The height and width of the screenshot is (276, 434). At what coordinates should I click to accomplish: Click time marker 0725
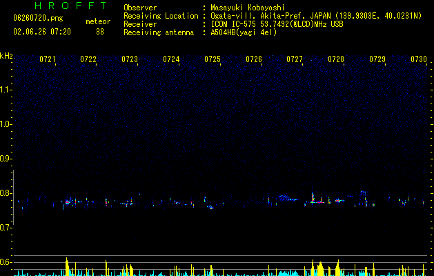coord(213,59)
